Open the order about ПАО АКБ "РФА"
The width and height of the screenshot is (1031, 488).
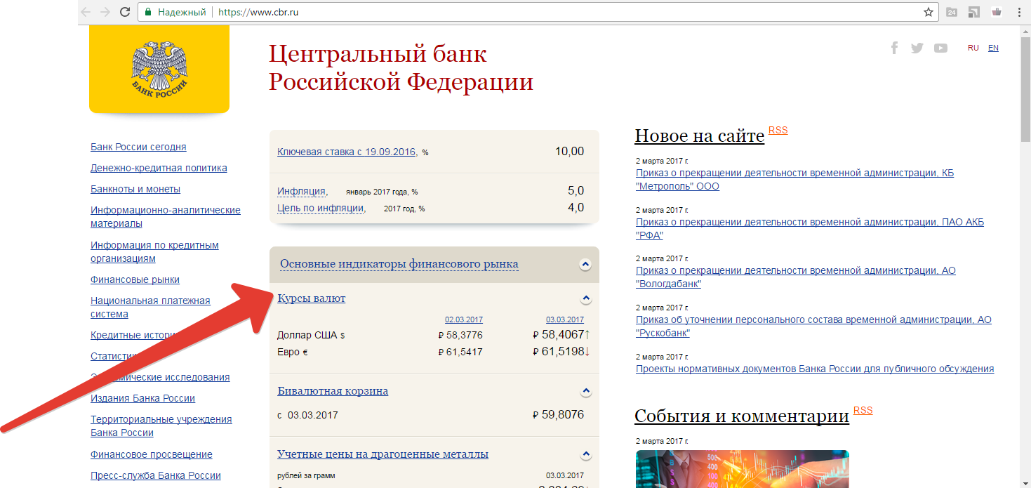[810, 229]
